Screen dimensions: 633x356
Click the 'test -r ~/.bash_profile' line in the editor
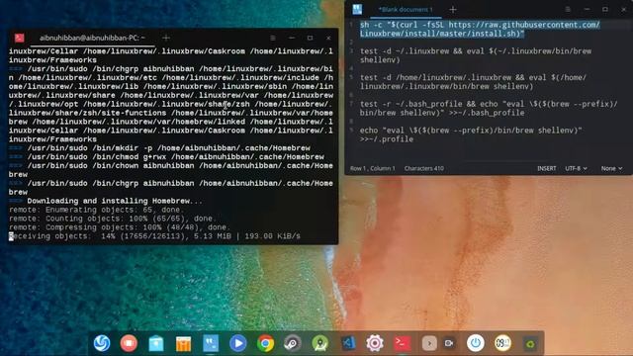(489, 108)
